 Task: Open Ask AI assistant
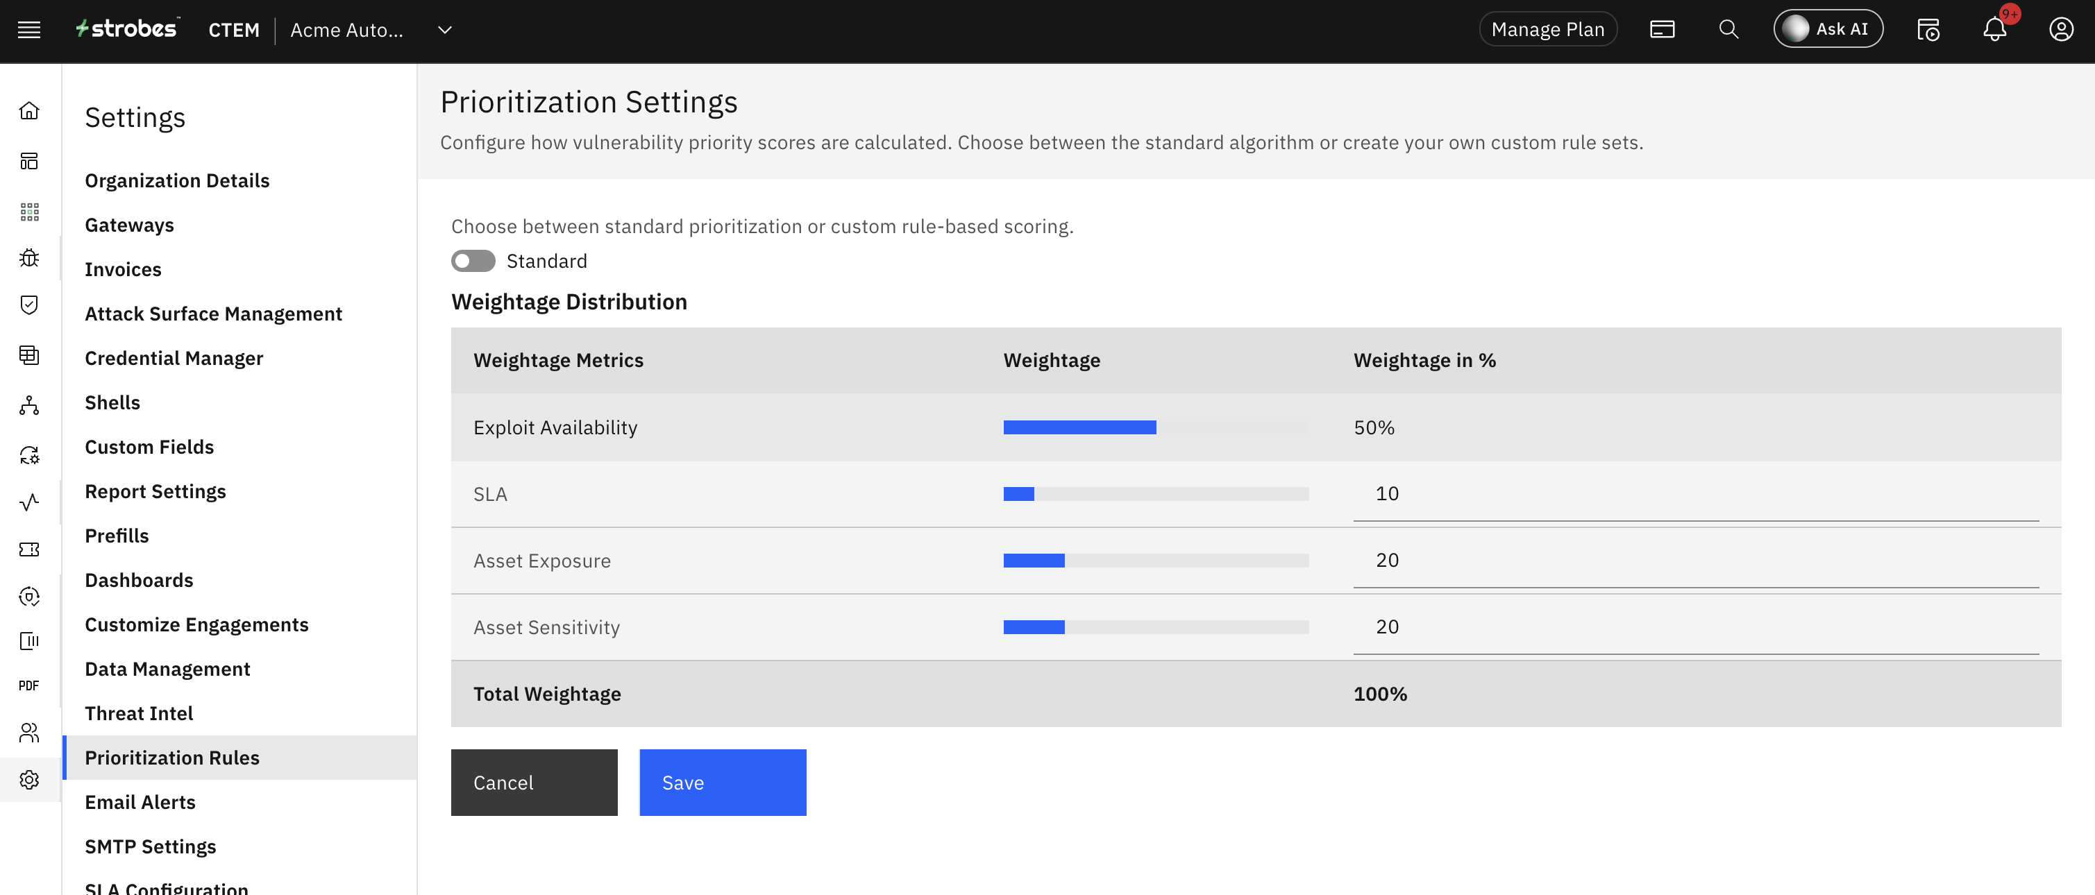tap(1828, 30)
